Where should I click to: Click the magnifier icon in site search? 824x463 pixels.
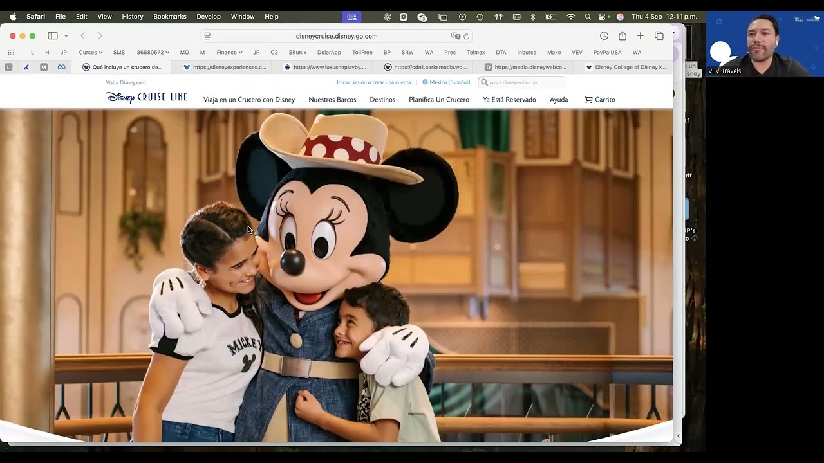(484, 82)
